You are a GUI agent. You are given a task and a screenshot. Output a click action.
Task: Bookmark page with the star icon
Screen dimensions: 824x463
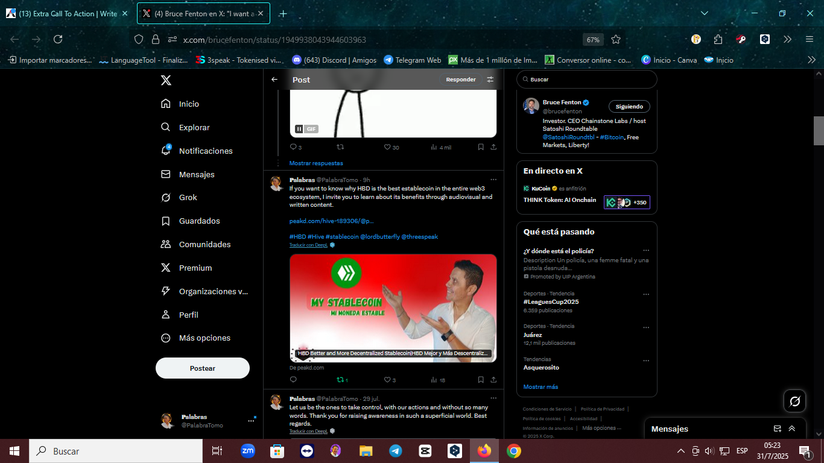(616, 39)
